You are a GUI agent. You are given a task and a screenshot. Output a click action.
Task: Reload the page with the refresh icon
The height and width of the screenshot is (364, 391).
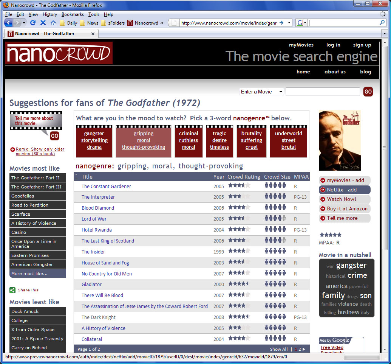tap(33, 23)
